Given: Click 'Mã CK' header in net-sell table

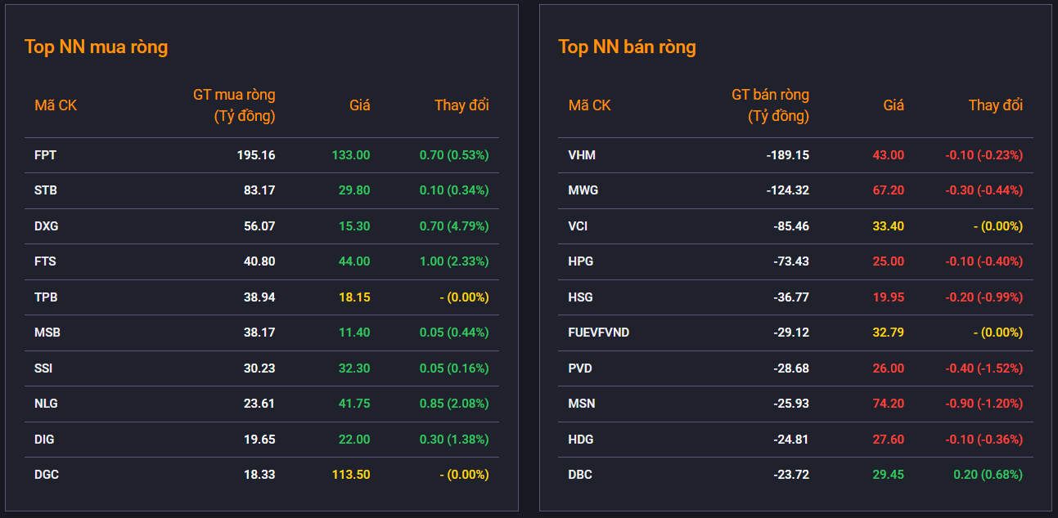Looking at the screenshot, I should (590, 105).
